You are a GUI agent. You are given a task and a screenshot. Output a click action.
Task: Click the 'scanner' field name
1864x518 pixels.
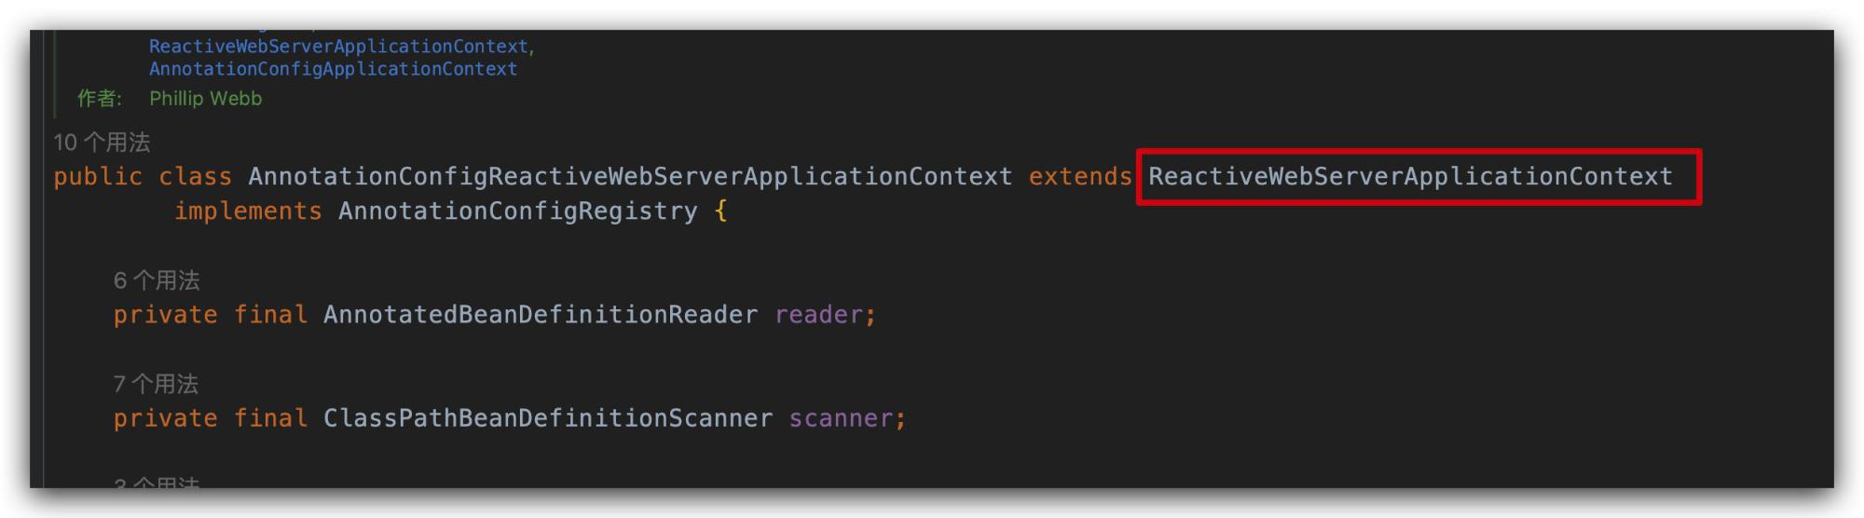(x=842, y=418)
